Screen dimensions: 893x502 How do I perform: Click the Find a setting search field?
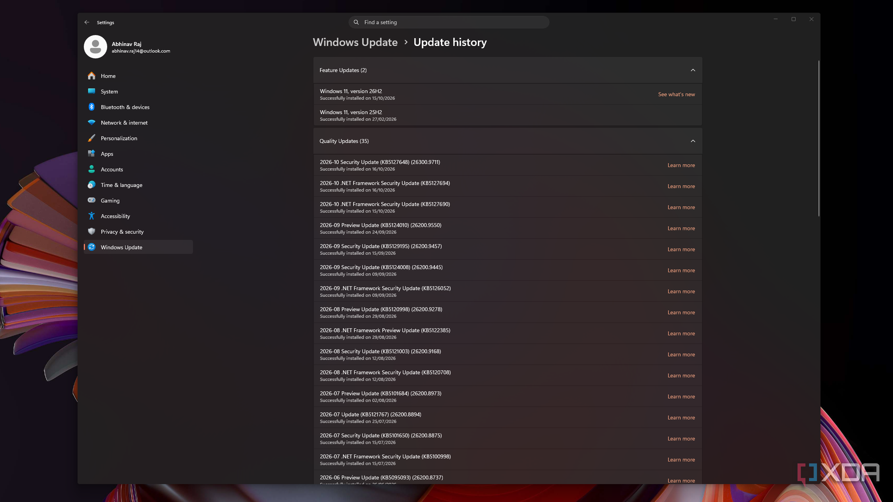tap(449, 22)
